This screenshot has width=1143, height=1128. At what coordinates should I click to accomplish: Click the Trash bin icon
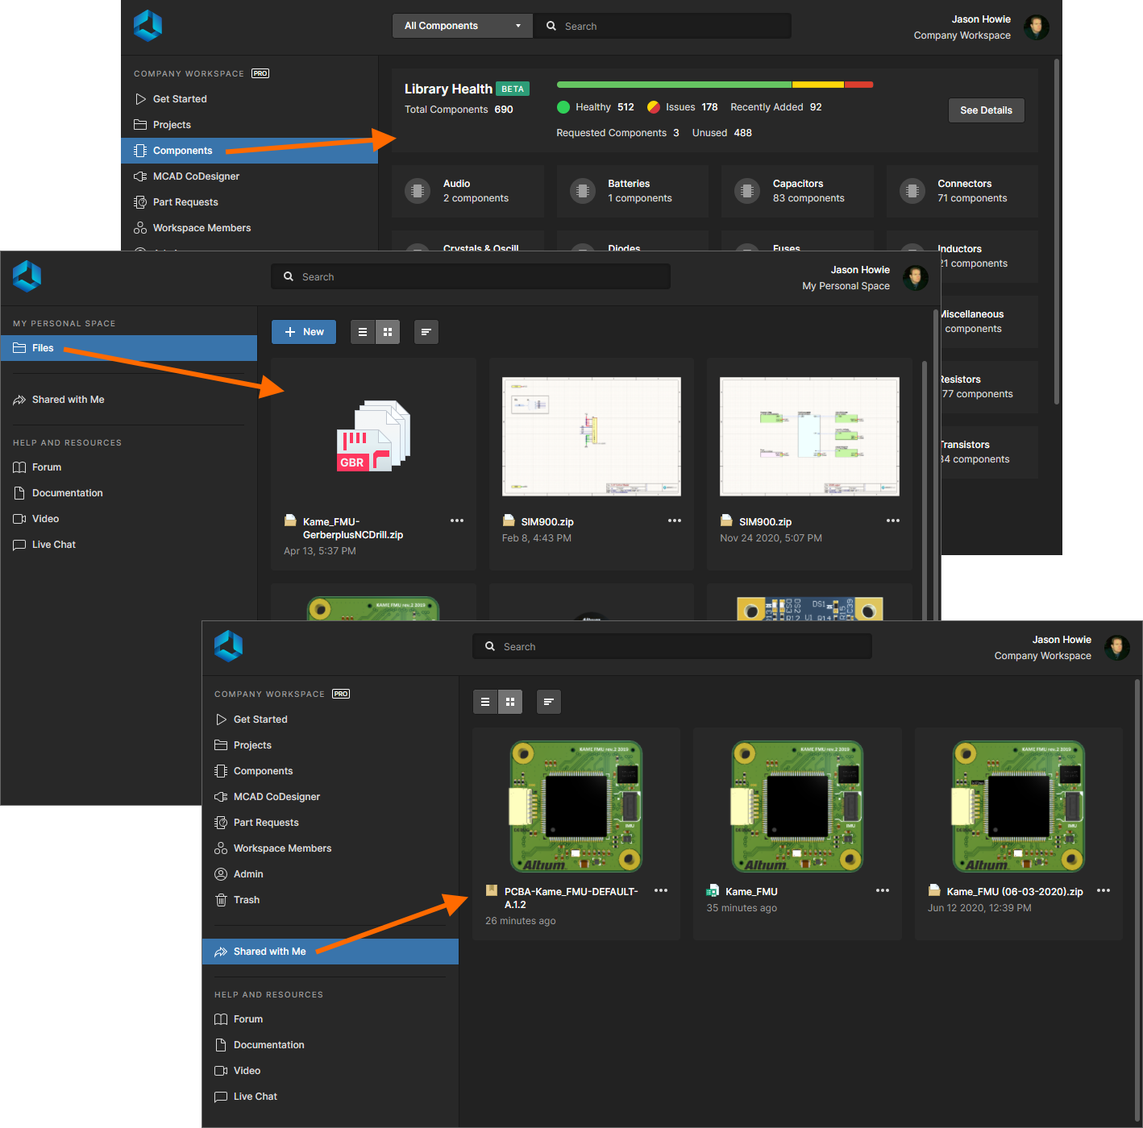221,900
